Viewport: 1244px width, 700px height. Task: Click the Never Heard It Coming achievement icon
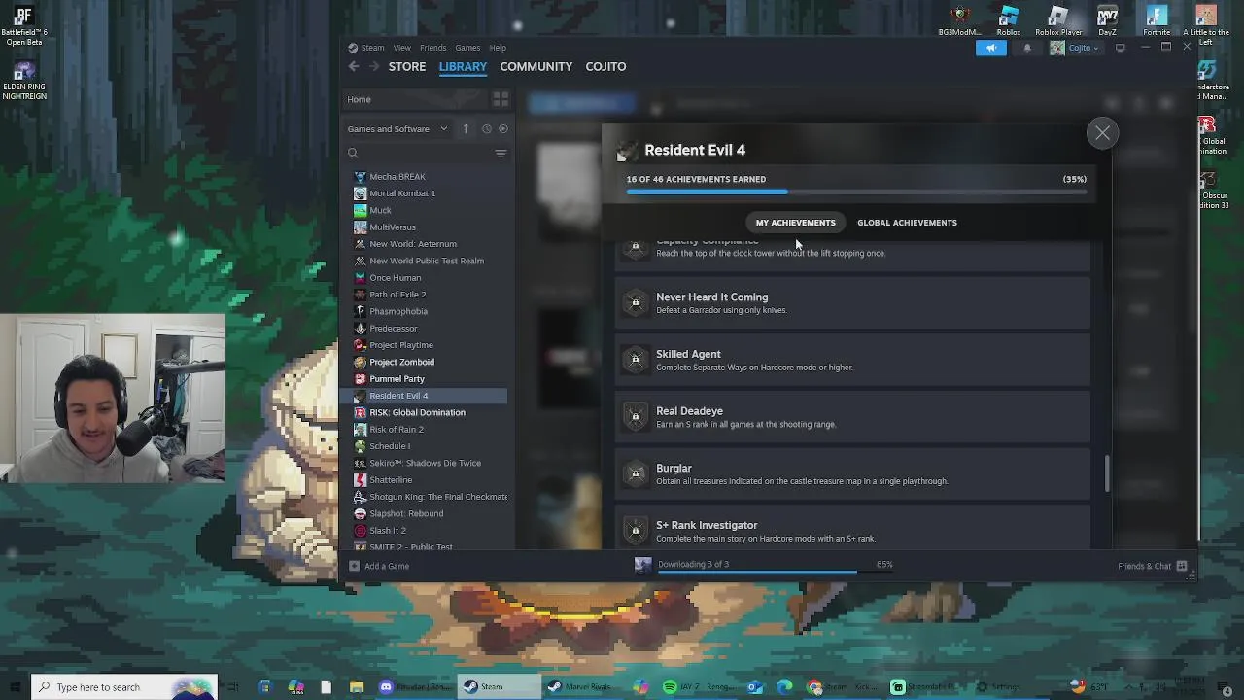click(x=636, y=303)
